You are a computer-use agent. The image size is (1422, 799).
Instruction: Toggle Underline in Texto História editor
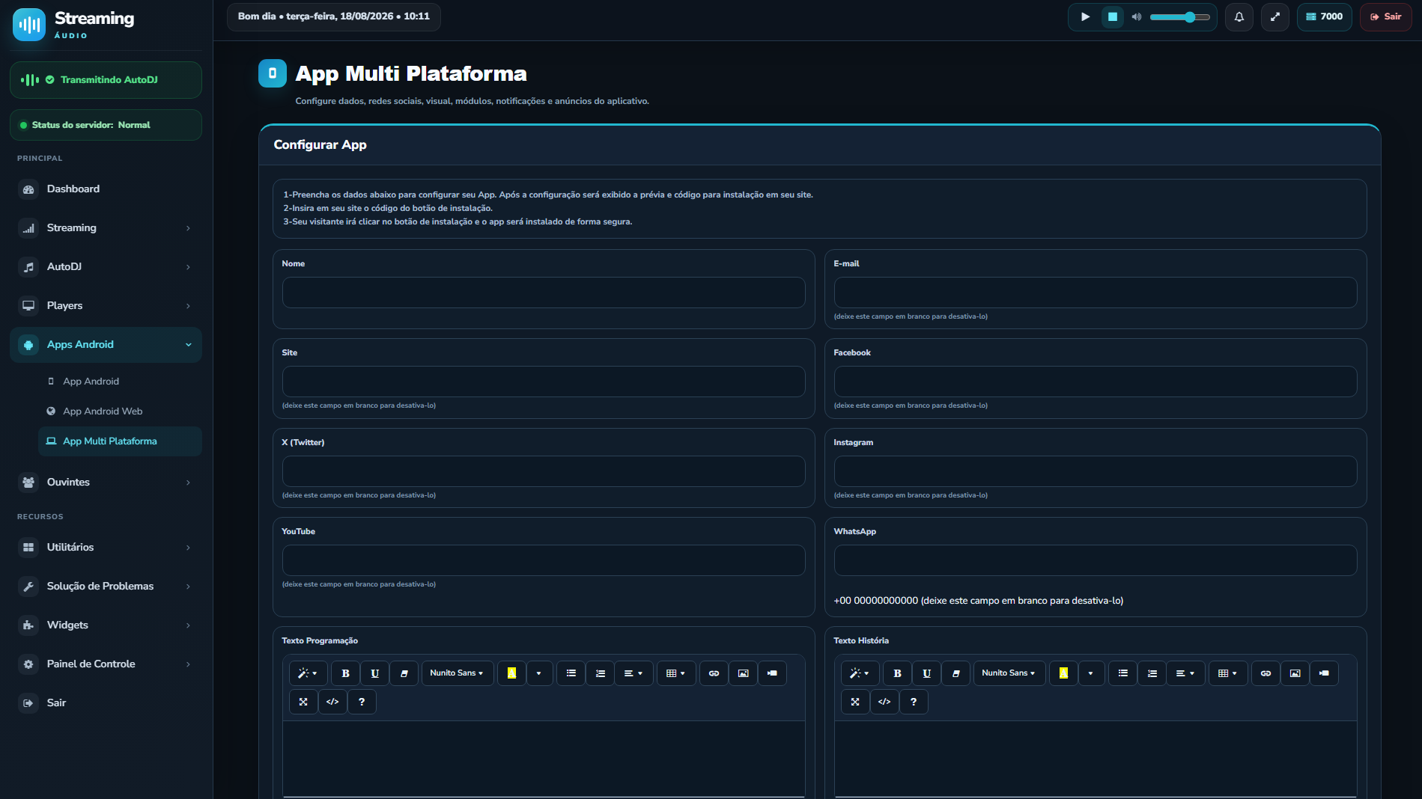(926, 673)
